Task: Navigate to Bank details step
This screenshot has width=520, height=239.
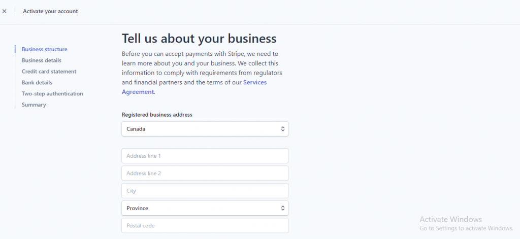Action: tap(37, 83)
